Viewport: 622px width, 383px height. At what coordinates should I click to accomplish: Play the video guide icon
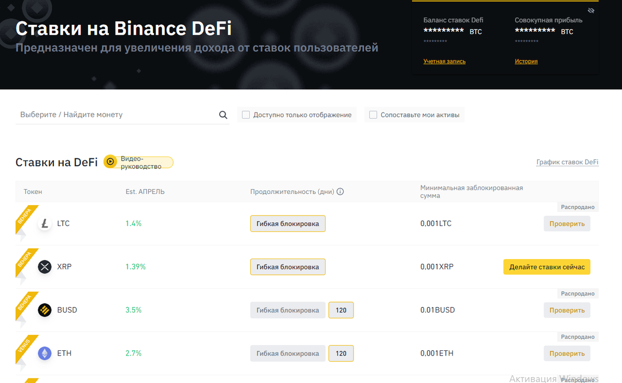[110, 162]
